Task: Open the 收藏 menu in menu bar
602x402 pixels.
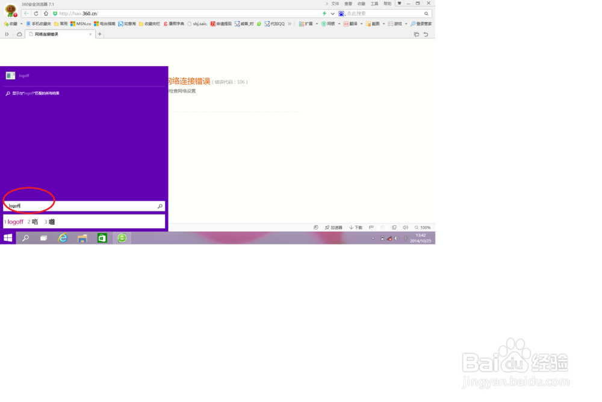Action: 361,4
